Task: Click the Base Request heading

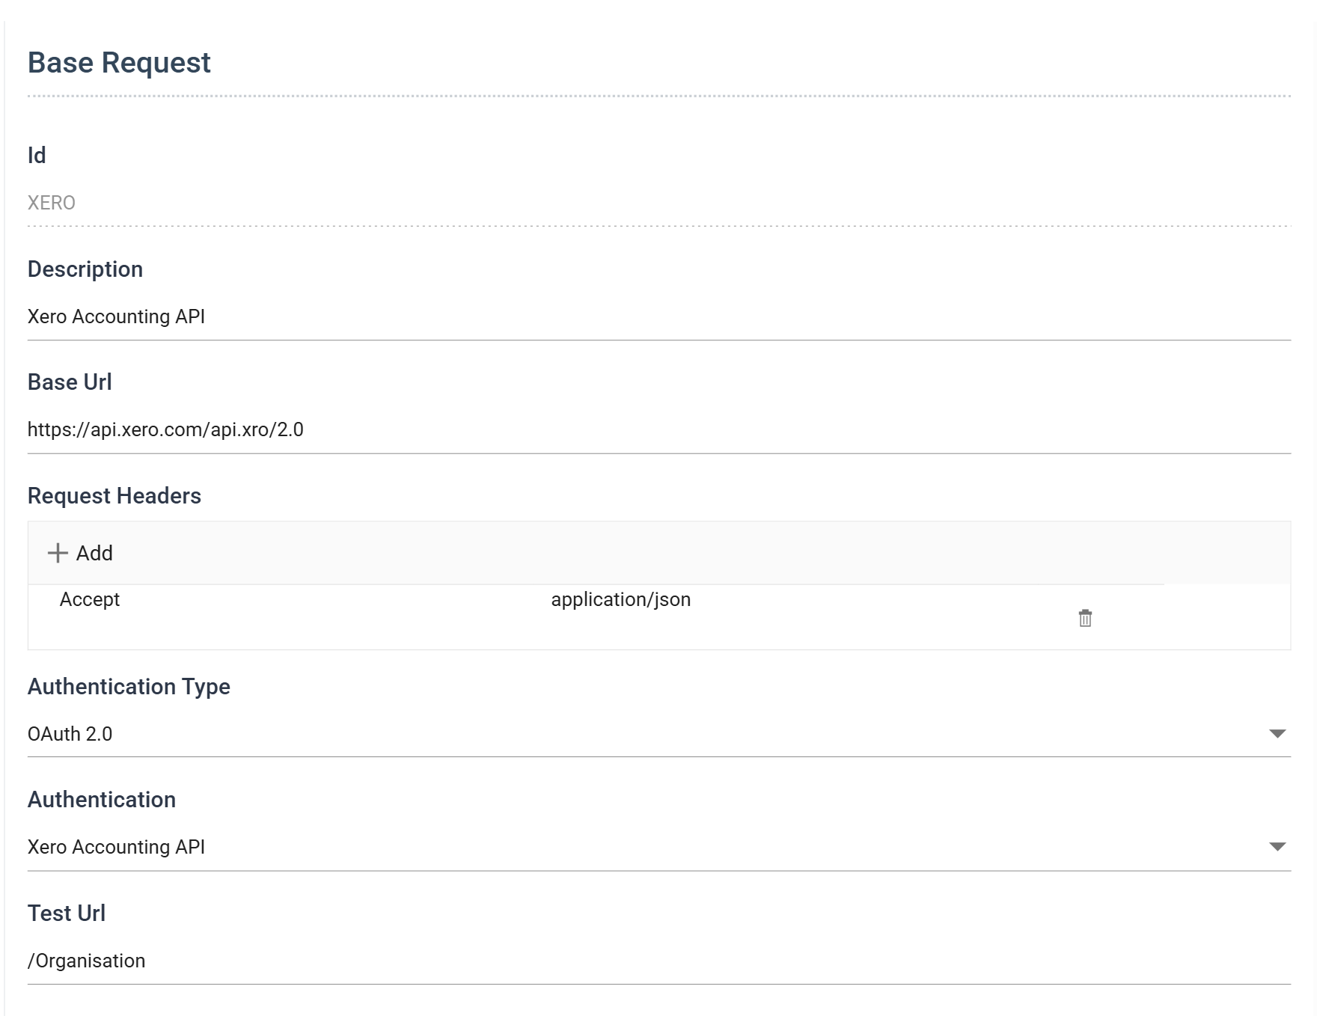Action: [x=119, y=63]
